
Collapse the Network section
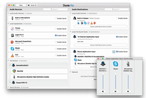click(70, 72)
